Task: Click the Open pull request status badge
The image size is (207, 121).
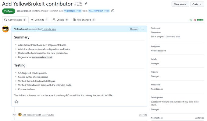Action: click(x=9, y=11)
